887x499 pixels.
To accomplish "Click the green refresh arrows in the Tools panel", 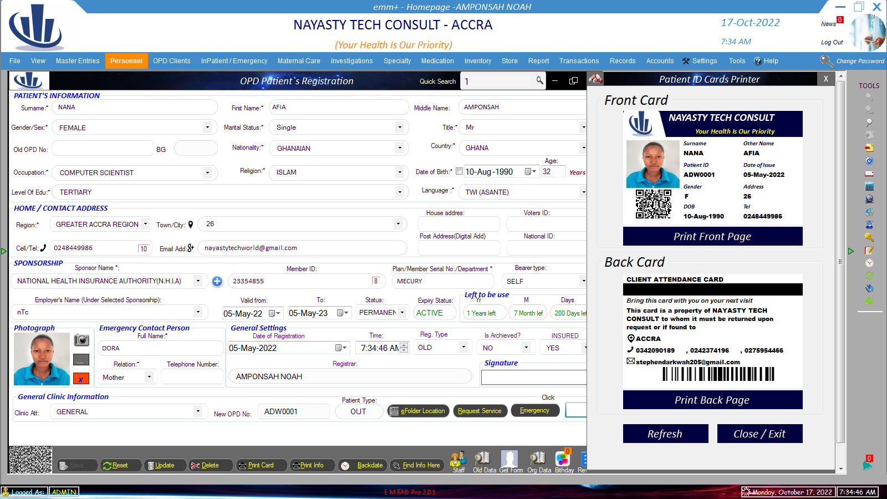I will click(869, 276).
